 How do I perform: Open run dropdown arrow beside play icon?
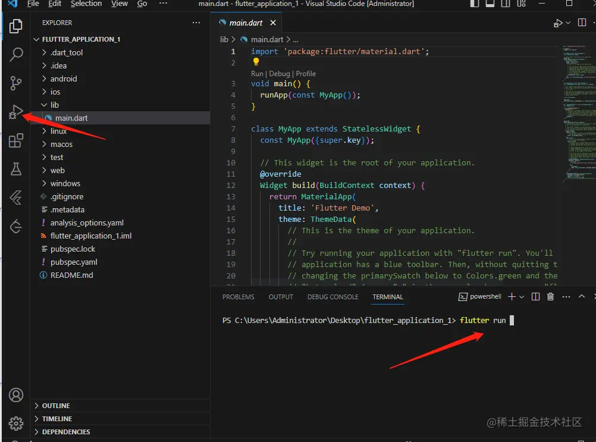568,23
